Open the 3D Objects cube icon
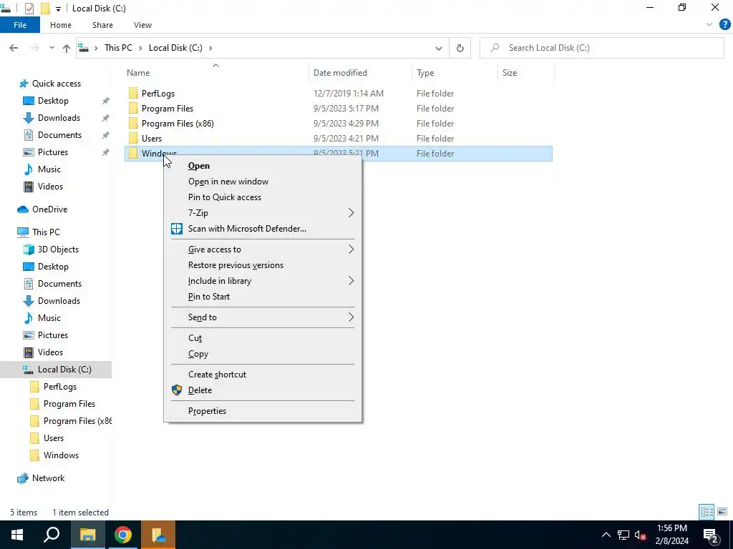The width and height of the screenshot is (733, 549). click(29, 249)
